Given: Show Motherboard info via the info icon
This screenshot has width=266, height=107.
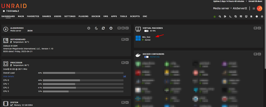Looking at the screenshot, I should 123,39.
